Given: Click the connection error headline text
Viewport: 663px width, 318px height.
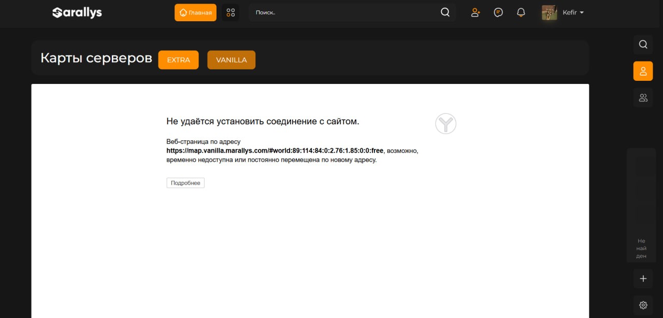Looking at the screenshot, I should [x=263, y=121].
